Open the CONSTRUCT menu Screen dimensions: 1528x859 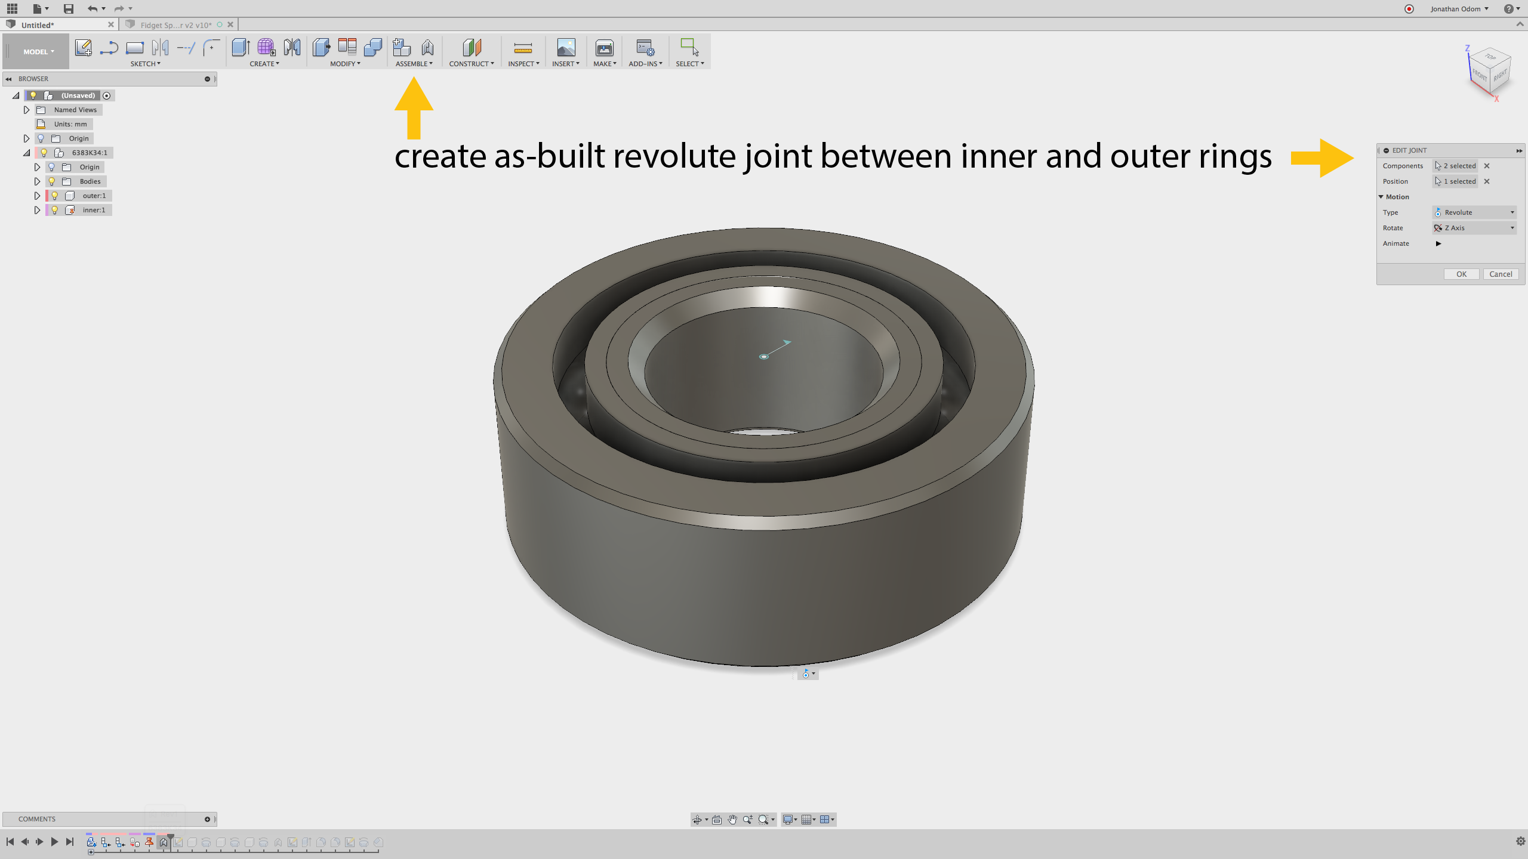(x=471, y=64)
